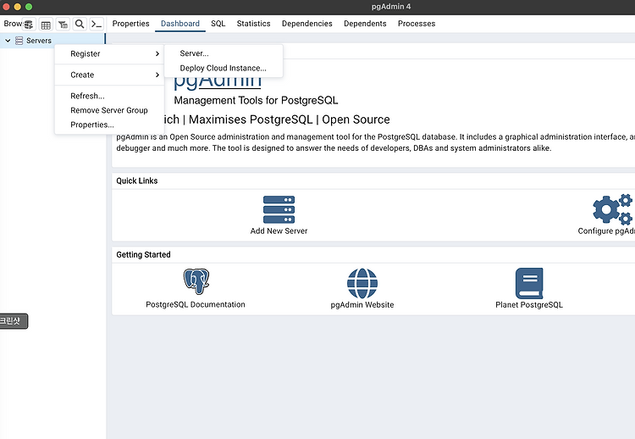The image size is (635, 439).
Task: Click the Add New Server icon
Action: pos(279,209)
